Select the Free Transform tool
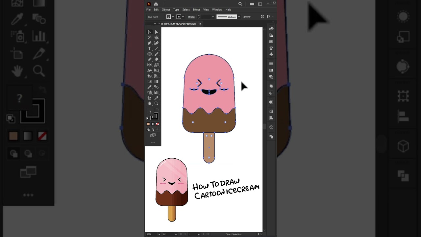The height and width of the screenshot is (237, 421). pos(157,70)
